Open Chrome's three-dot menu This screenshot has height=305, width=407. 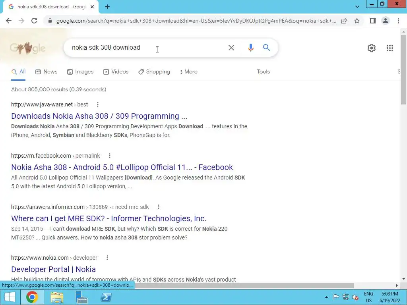pos(398,21)
